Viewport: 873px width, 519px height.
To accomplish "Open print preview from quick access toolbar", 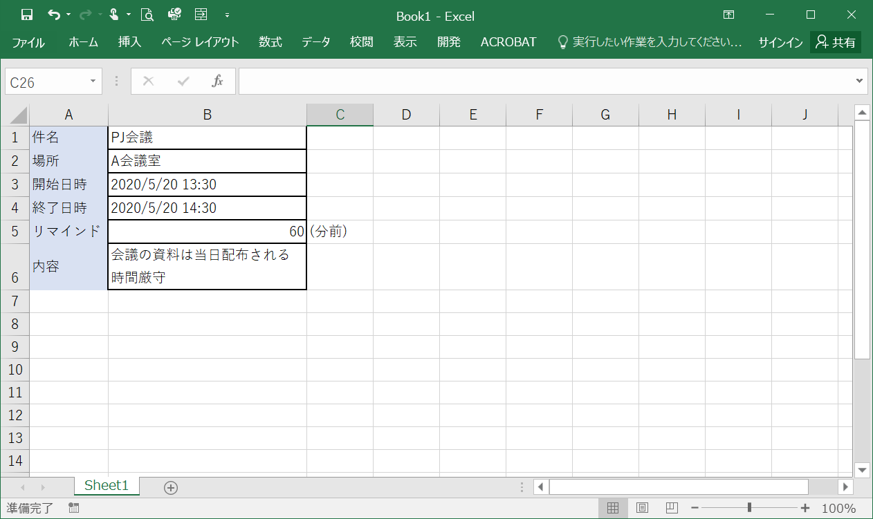I will tap(147, 15).
